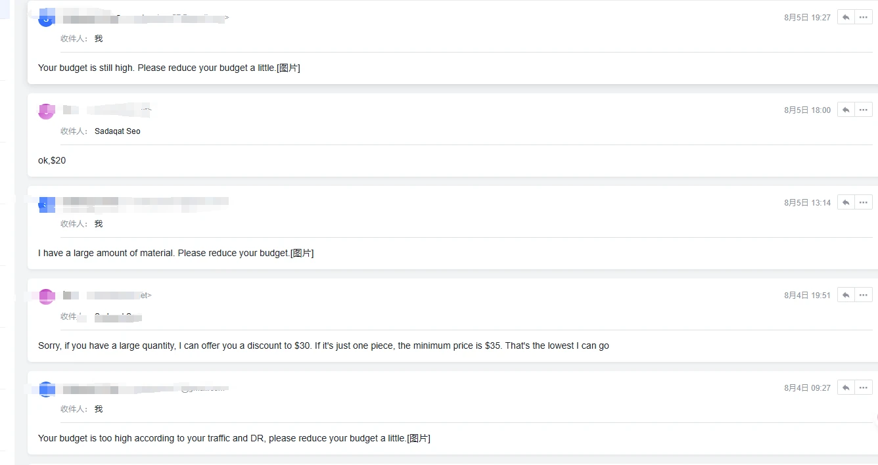Viewport: 878px width, 465px height.
Task: Reply to the 8月5日 13:14 email
Action: (846, 203)
